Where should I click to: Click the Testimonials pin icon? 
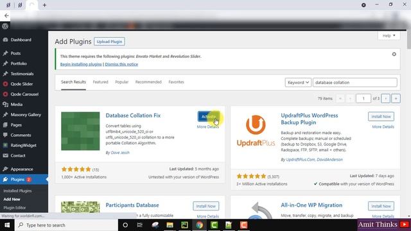[5, 74]
